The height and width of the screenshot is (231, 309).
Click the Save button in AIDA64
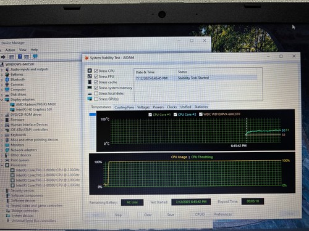point(171,214)
